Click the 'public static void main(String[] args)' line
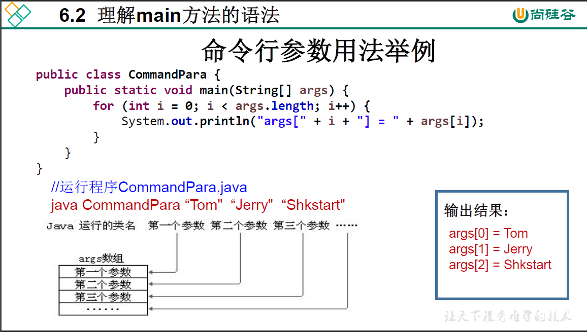 coord(206,90)
